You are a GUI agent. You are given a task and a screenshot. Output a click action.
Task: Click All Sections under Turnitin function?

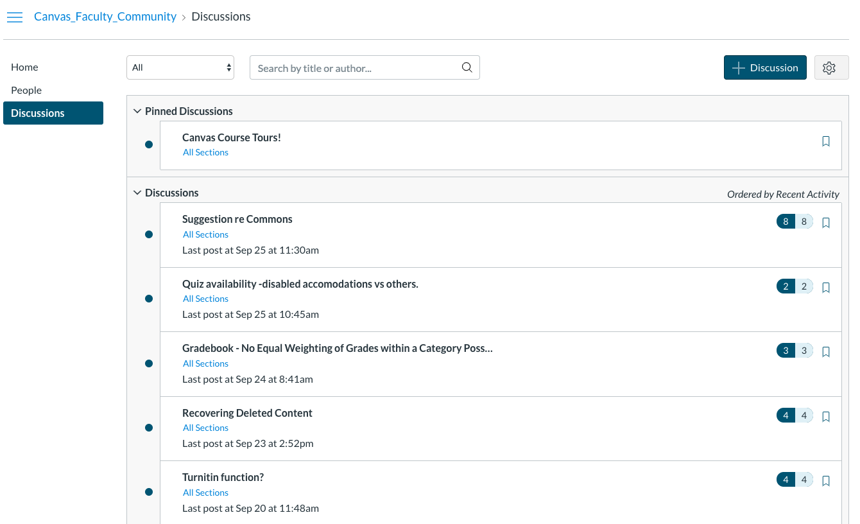(205, 493)
